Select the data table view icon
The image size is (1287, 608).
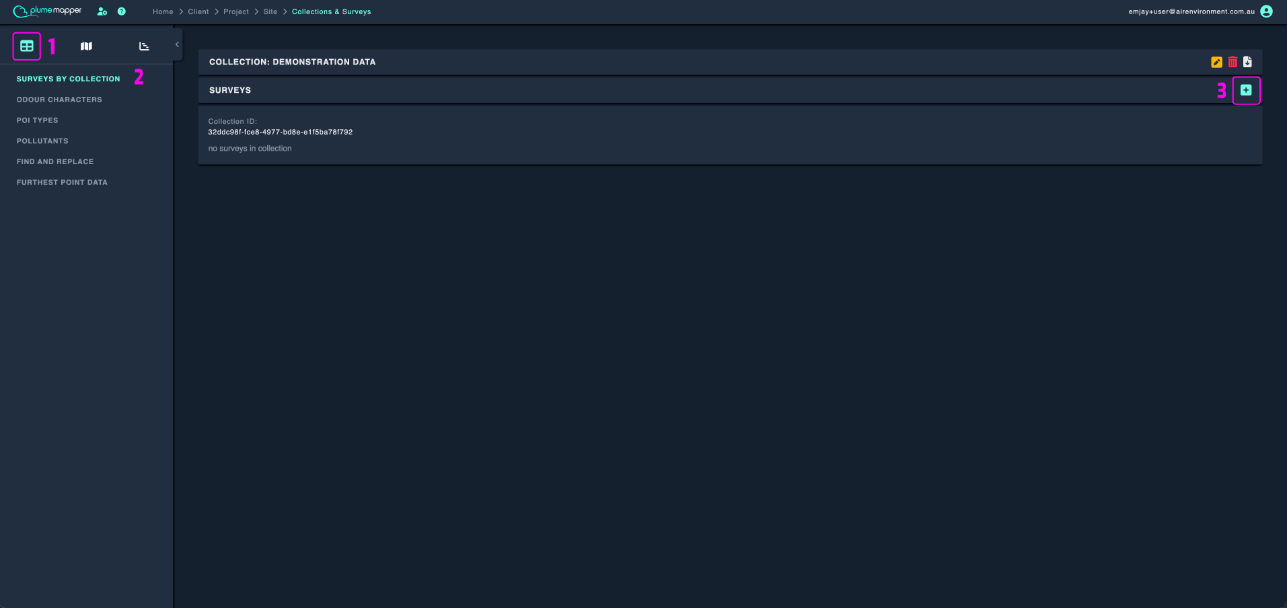pyautogui.click(x=27, y=46)
